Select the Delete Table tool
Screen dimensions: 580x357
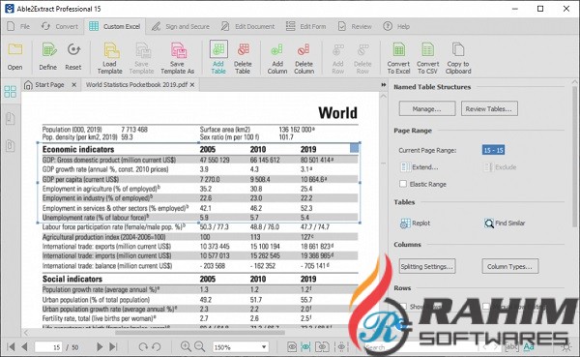click(x=243, y=49)
